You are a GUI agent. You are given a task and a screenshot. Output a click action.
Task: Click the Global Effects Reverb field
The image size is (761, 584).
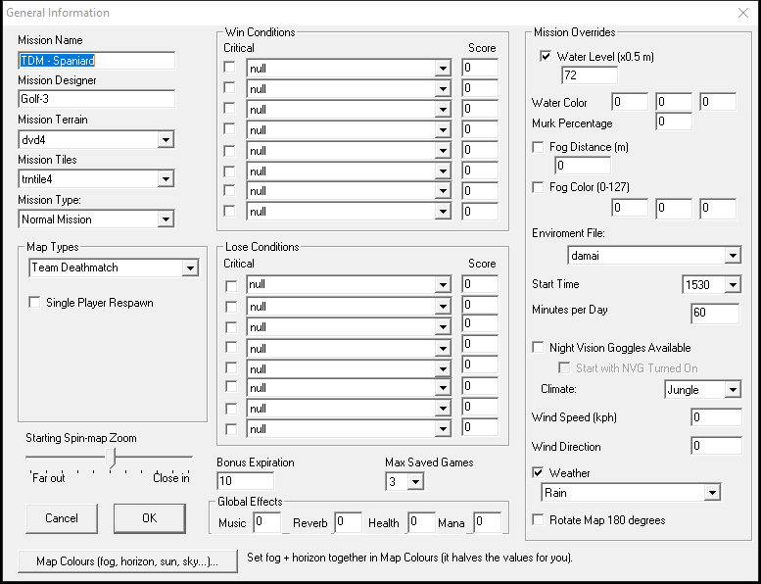click(x=348, y=522)
